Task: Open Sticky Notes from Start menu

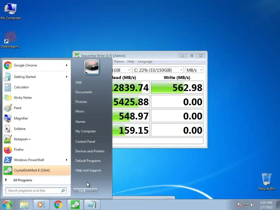Action: pyautogui.click(x=37, y=98)
